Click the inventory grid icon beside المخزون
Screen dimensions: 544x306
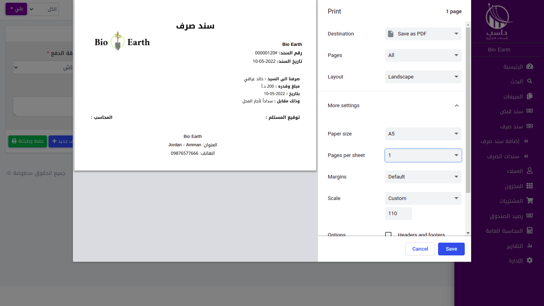click(529, 186)
